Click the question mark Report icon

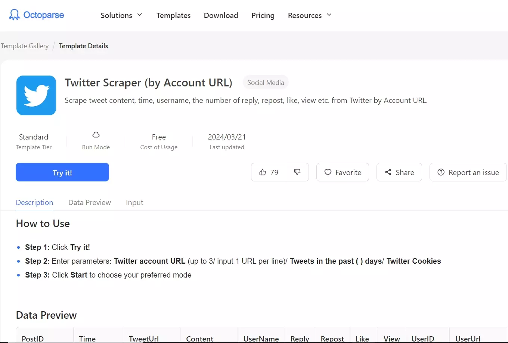(x=441, y=172)
